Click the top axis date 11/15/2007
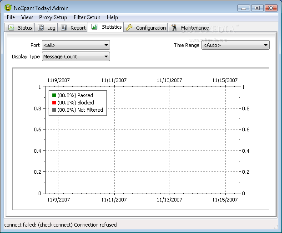The height and width of the screenshot is (233, 282). 225,80
